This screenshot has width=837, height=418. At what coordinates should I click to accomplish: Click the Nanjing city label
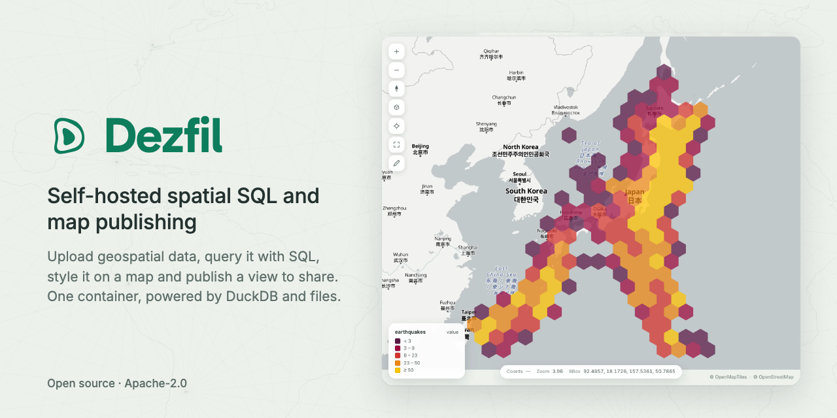click(x=443, y=242)
